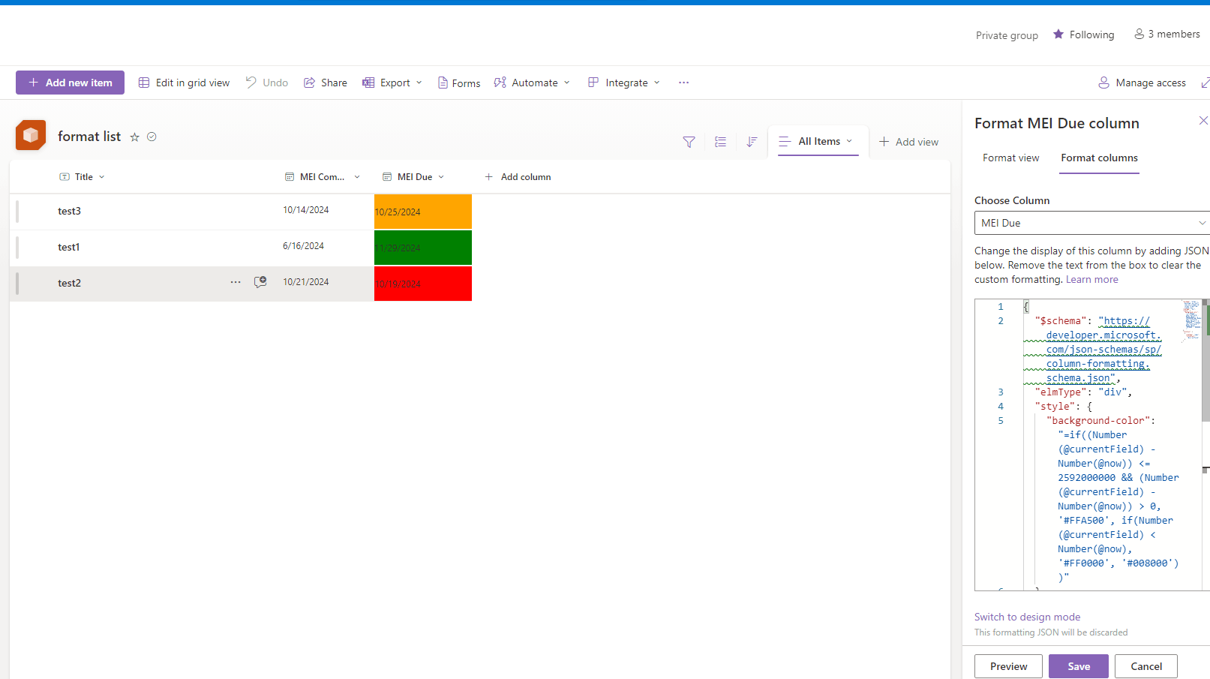Click inside the JSON formatting code editor
The width and height of the screenshot is (1210, 679).
1092,445
